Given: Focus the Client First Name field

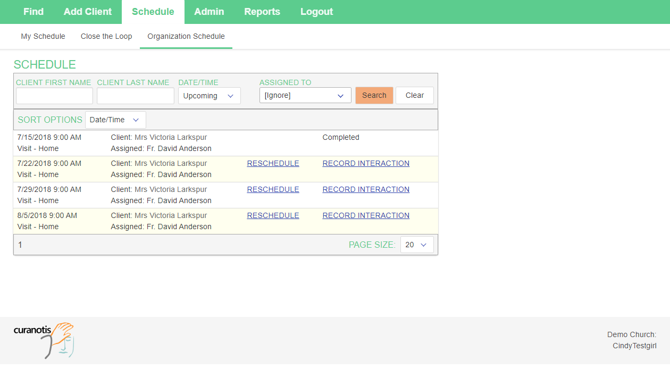Looking at the screenshot, I should (54, 96).
